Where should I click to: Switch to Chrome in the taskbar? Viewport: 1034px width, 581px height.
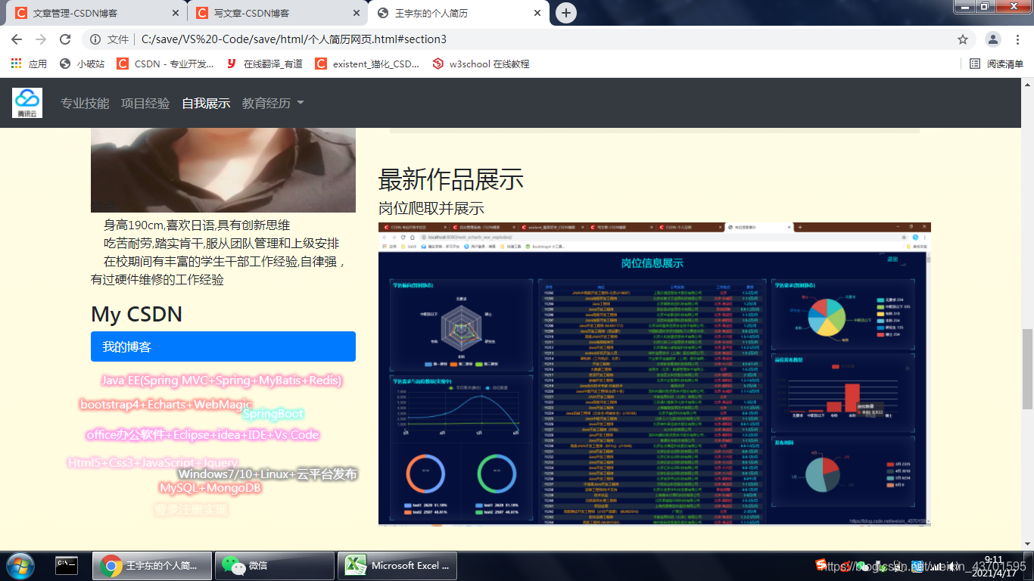pos(151,566)
